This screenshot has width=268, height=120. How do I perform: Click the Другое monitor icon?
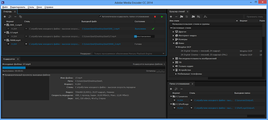click(x=177, y=32)
